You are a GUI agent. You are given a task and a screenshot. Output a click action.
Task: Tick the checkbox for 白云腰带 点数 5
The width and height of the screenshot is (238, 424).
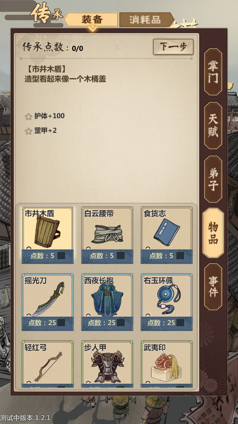[121, 256]
